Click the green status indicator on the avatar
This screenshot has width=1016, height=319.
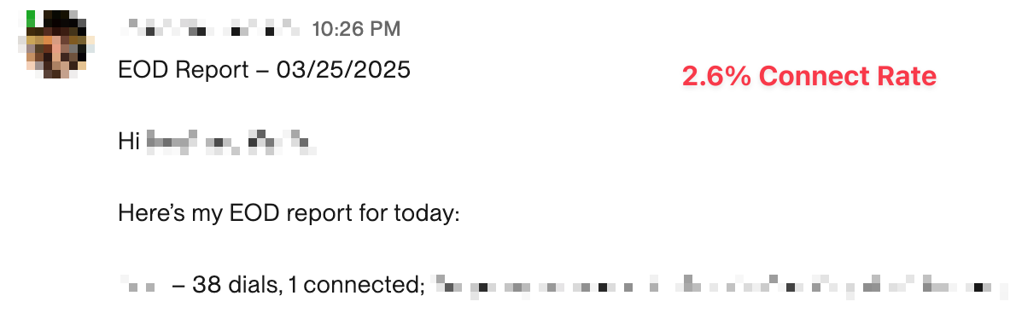[x=31, y=19]
